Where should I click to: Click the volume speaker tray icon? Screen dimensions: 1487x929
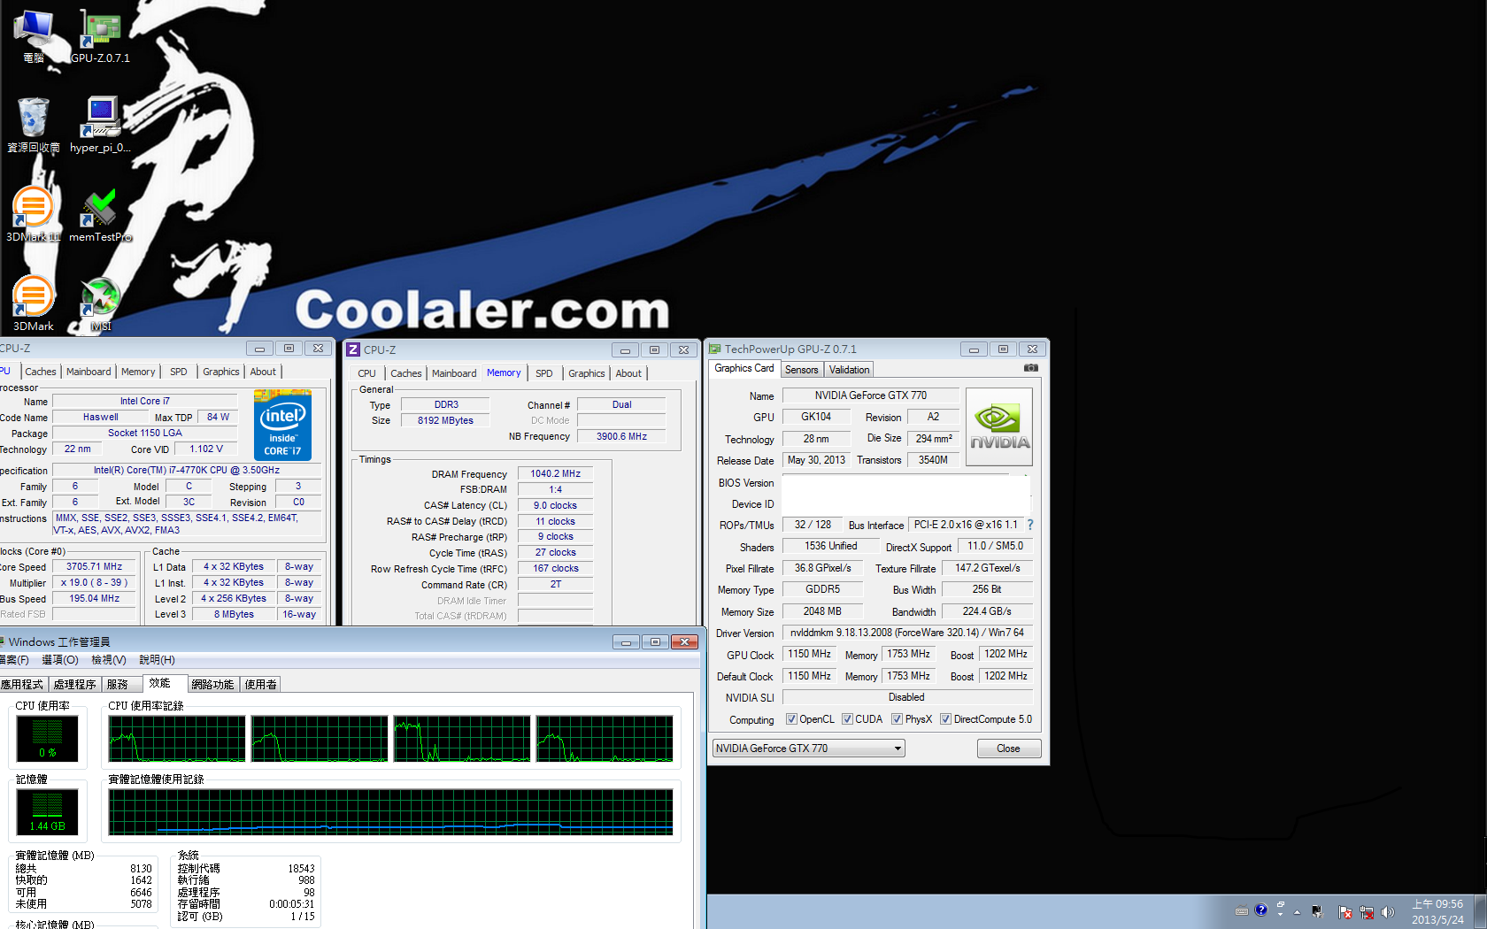(x=1387, y=912)
